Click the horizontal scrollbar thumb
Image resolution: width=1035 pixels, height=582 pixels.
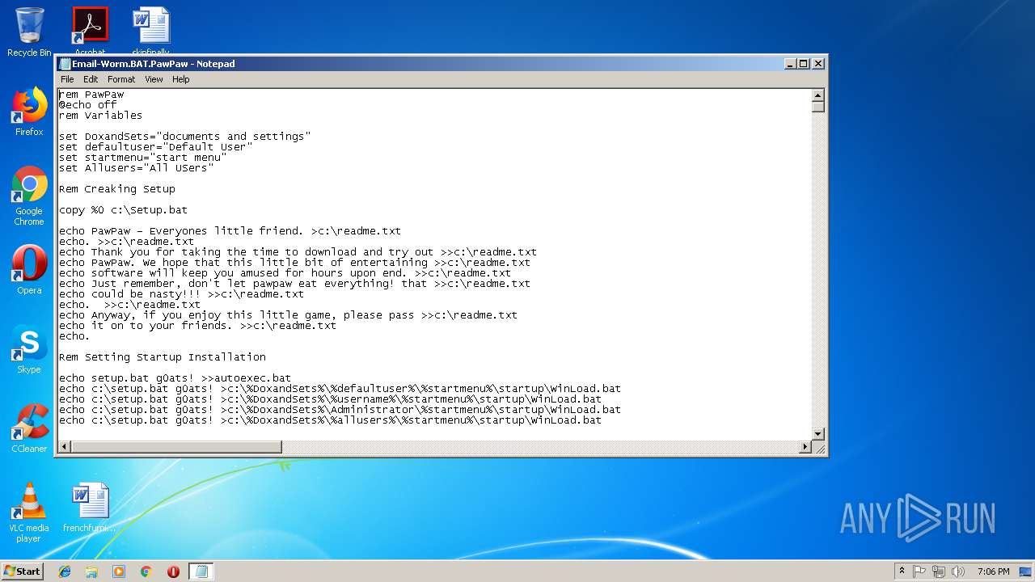176,447
